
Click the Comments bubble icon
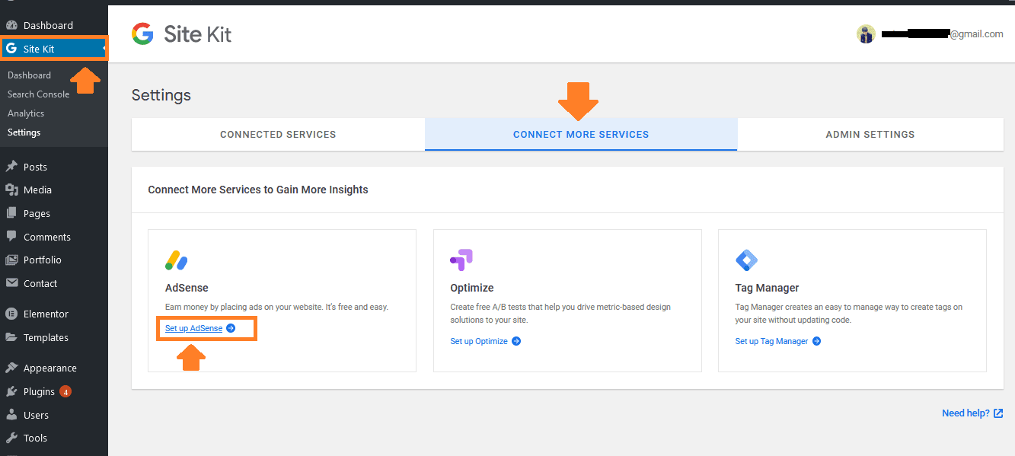coord(11,237)
